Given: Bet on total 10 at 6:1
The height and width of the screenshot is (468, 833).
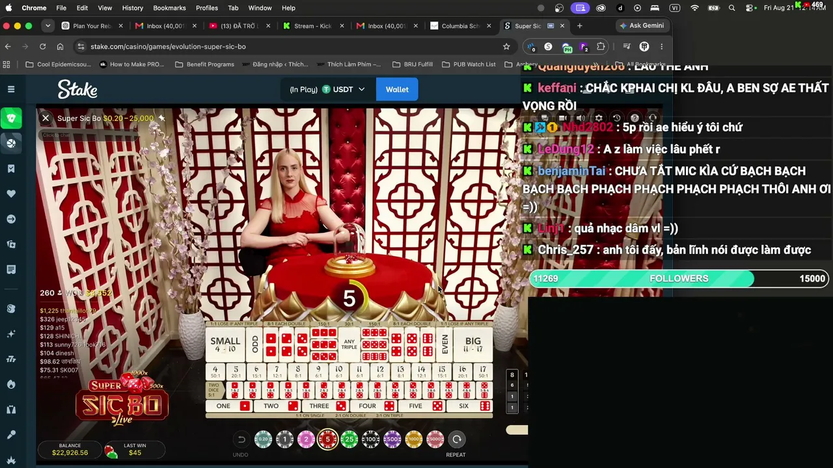Looking at the screenshot, I should (339, 372).
